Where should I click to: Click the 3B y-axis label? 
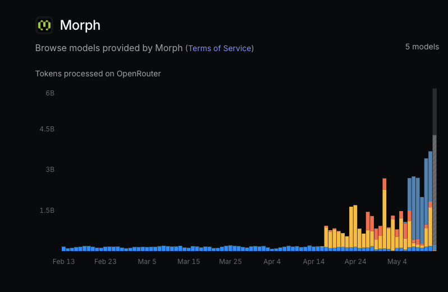[x=50, y=170]
